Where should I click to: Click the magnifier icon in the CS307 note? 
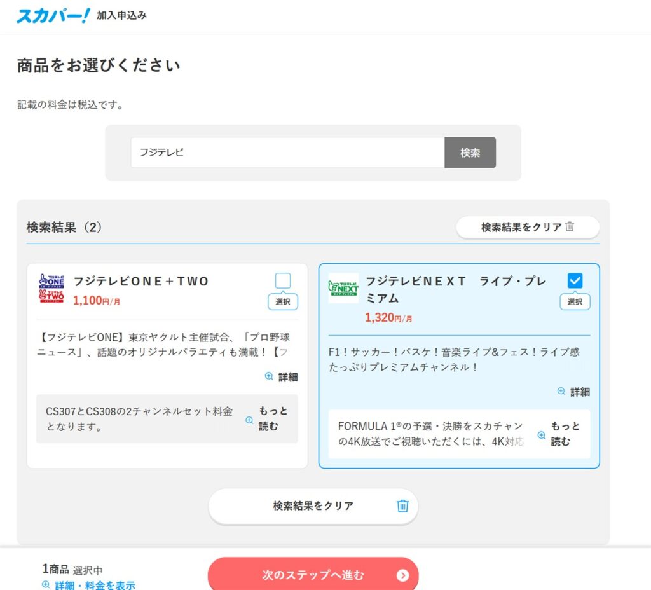pos(249,420)
